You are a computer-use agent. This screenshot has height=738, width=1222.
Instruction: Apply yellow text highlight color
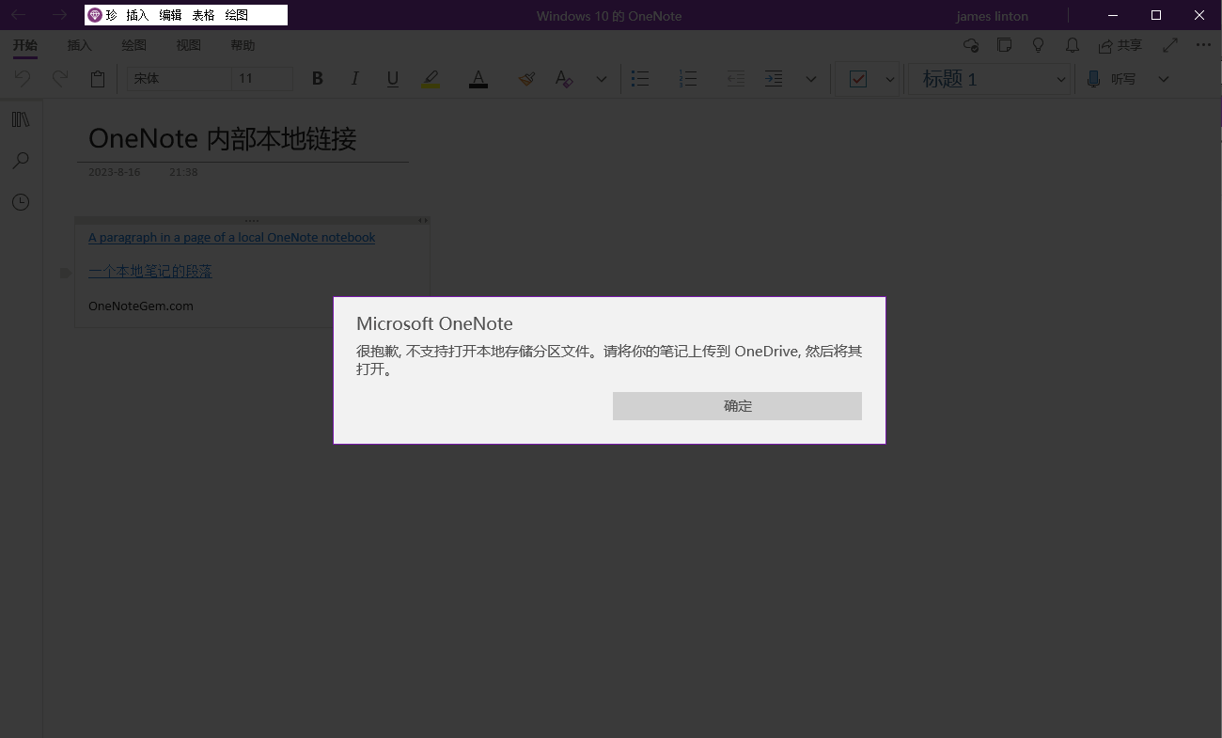coord(431,79)
